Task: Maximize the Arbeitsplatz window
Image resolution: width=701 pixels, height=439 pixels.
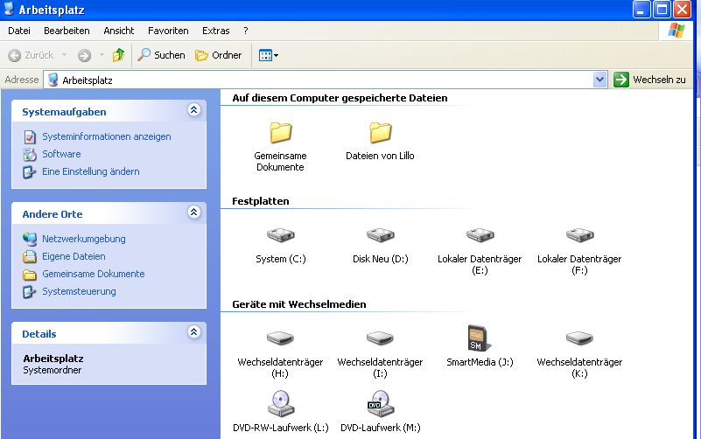Action: click(x=662, y=10)
